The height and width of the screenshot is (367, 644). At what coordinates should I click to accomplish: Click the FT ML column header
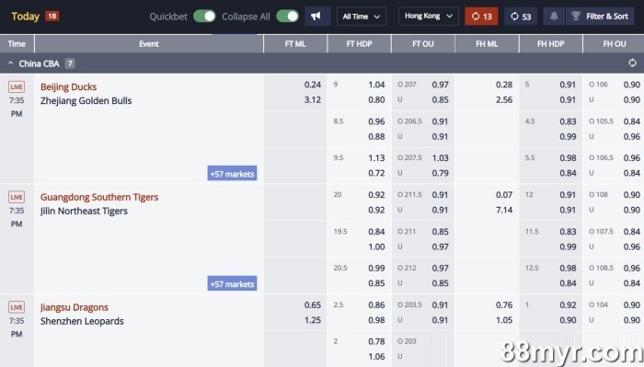(295, 44)
